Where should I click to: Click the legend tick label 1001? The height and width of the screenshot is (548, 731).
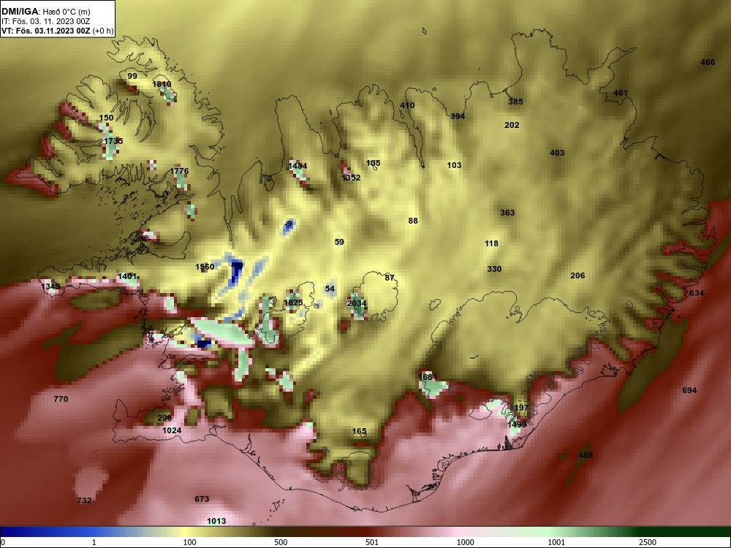[x=556, y=542]
